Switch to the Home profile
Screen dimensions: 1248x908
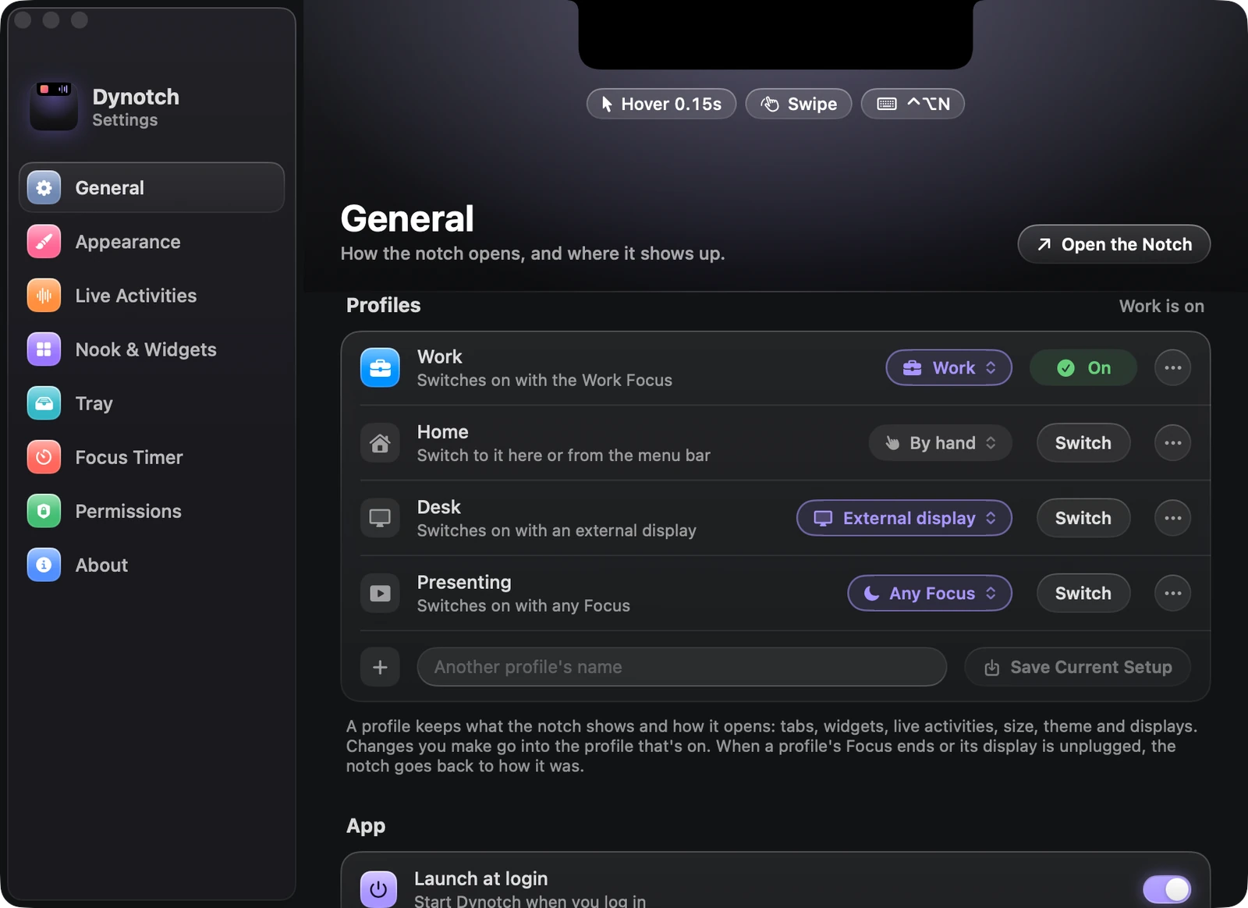pos(1083,443)
